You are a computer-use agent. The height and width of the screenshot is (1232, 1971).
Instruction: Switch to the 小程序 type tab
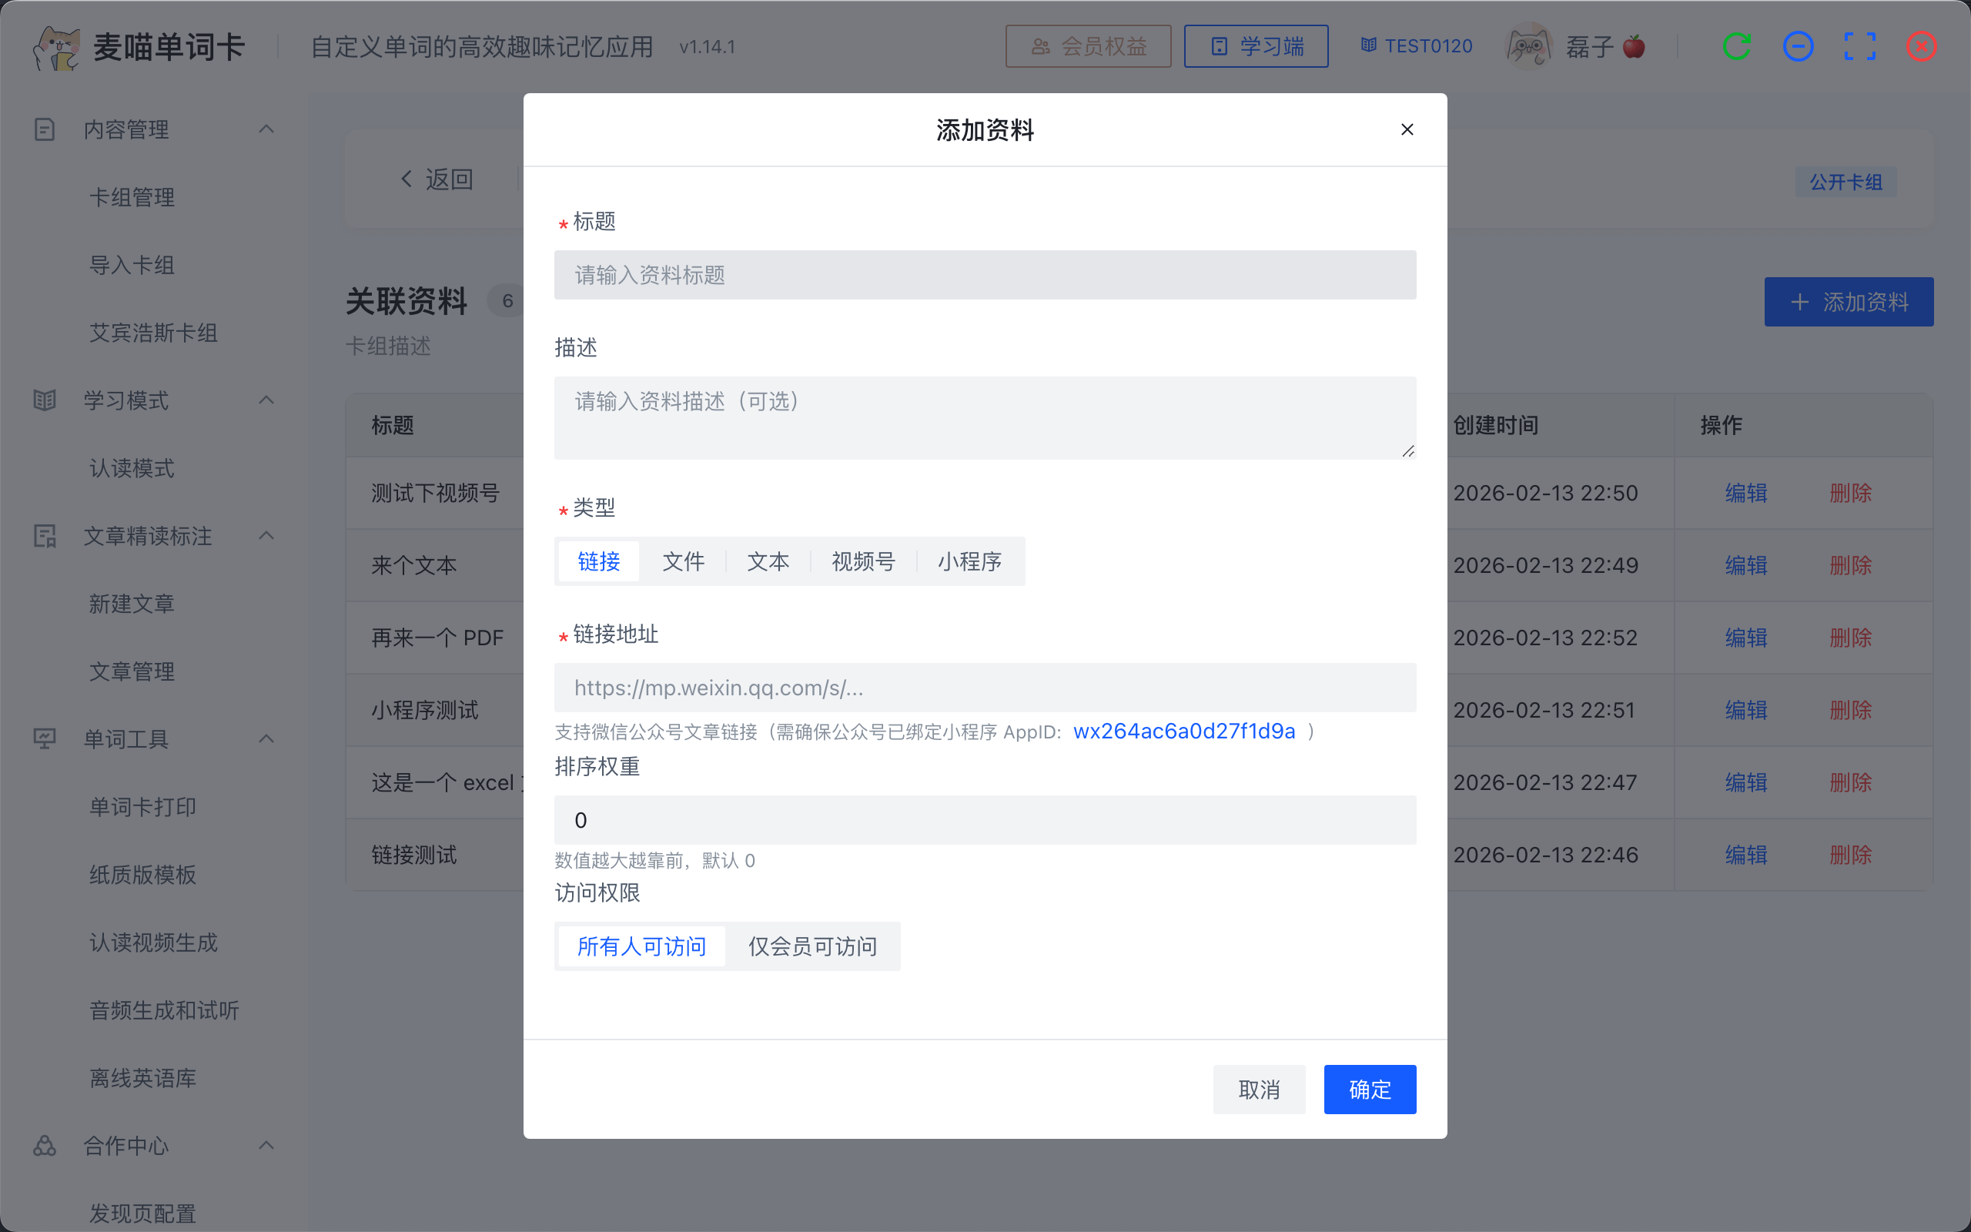point(969,561)
